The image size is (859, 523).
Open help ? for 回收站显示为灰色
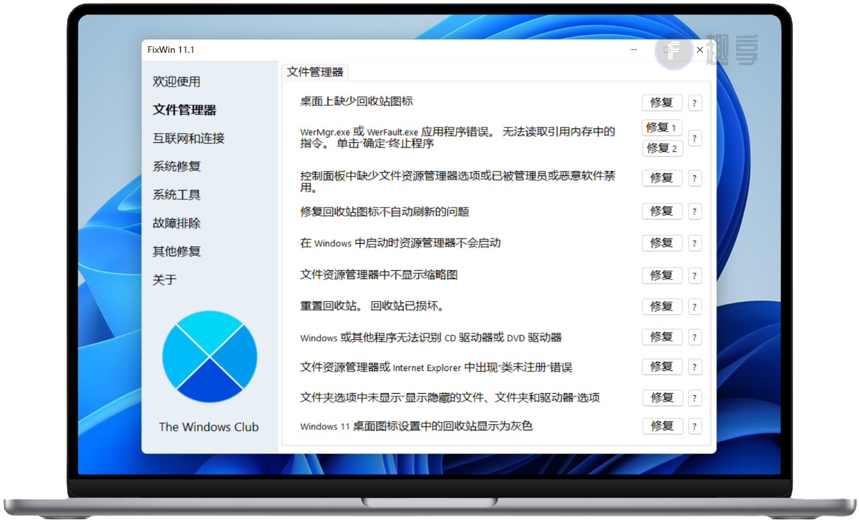(695, 427)
